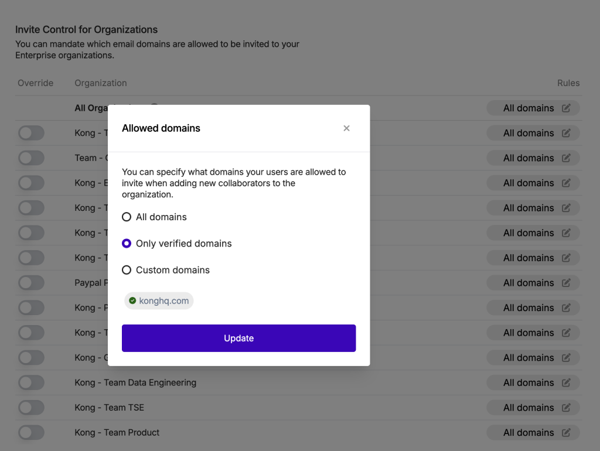Edit rules for All Organizations row

click(566, 108)
